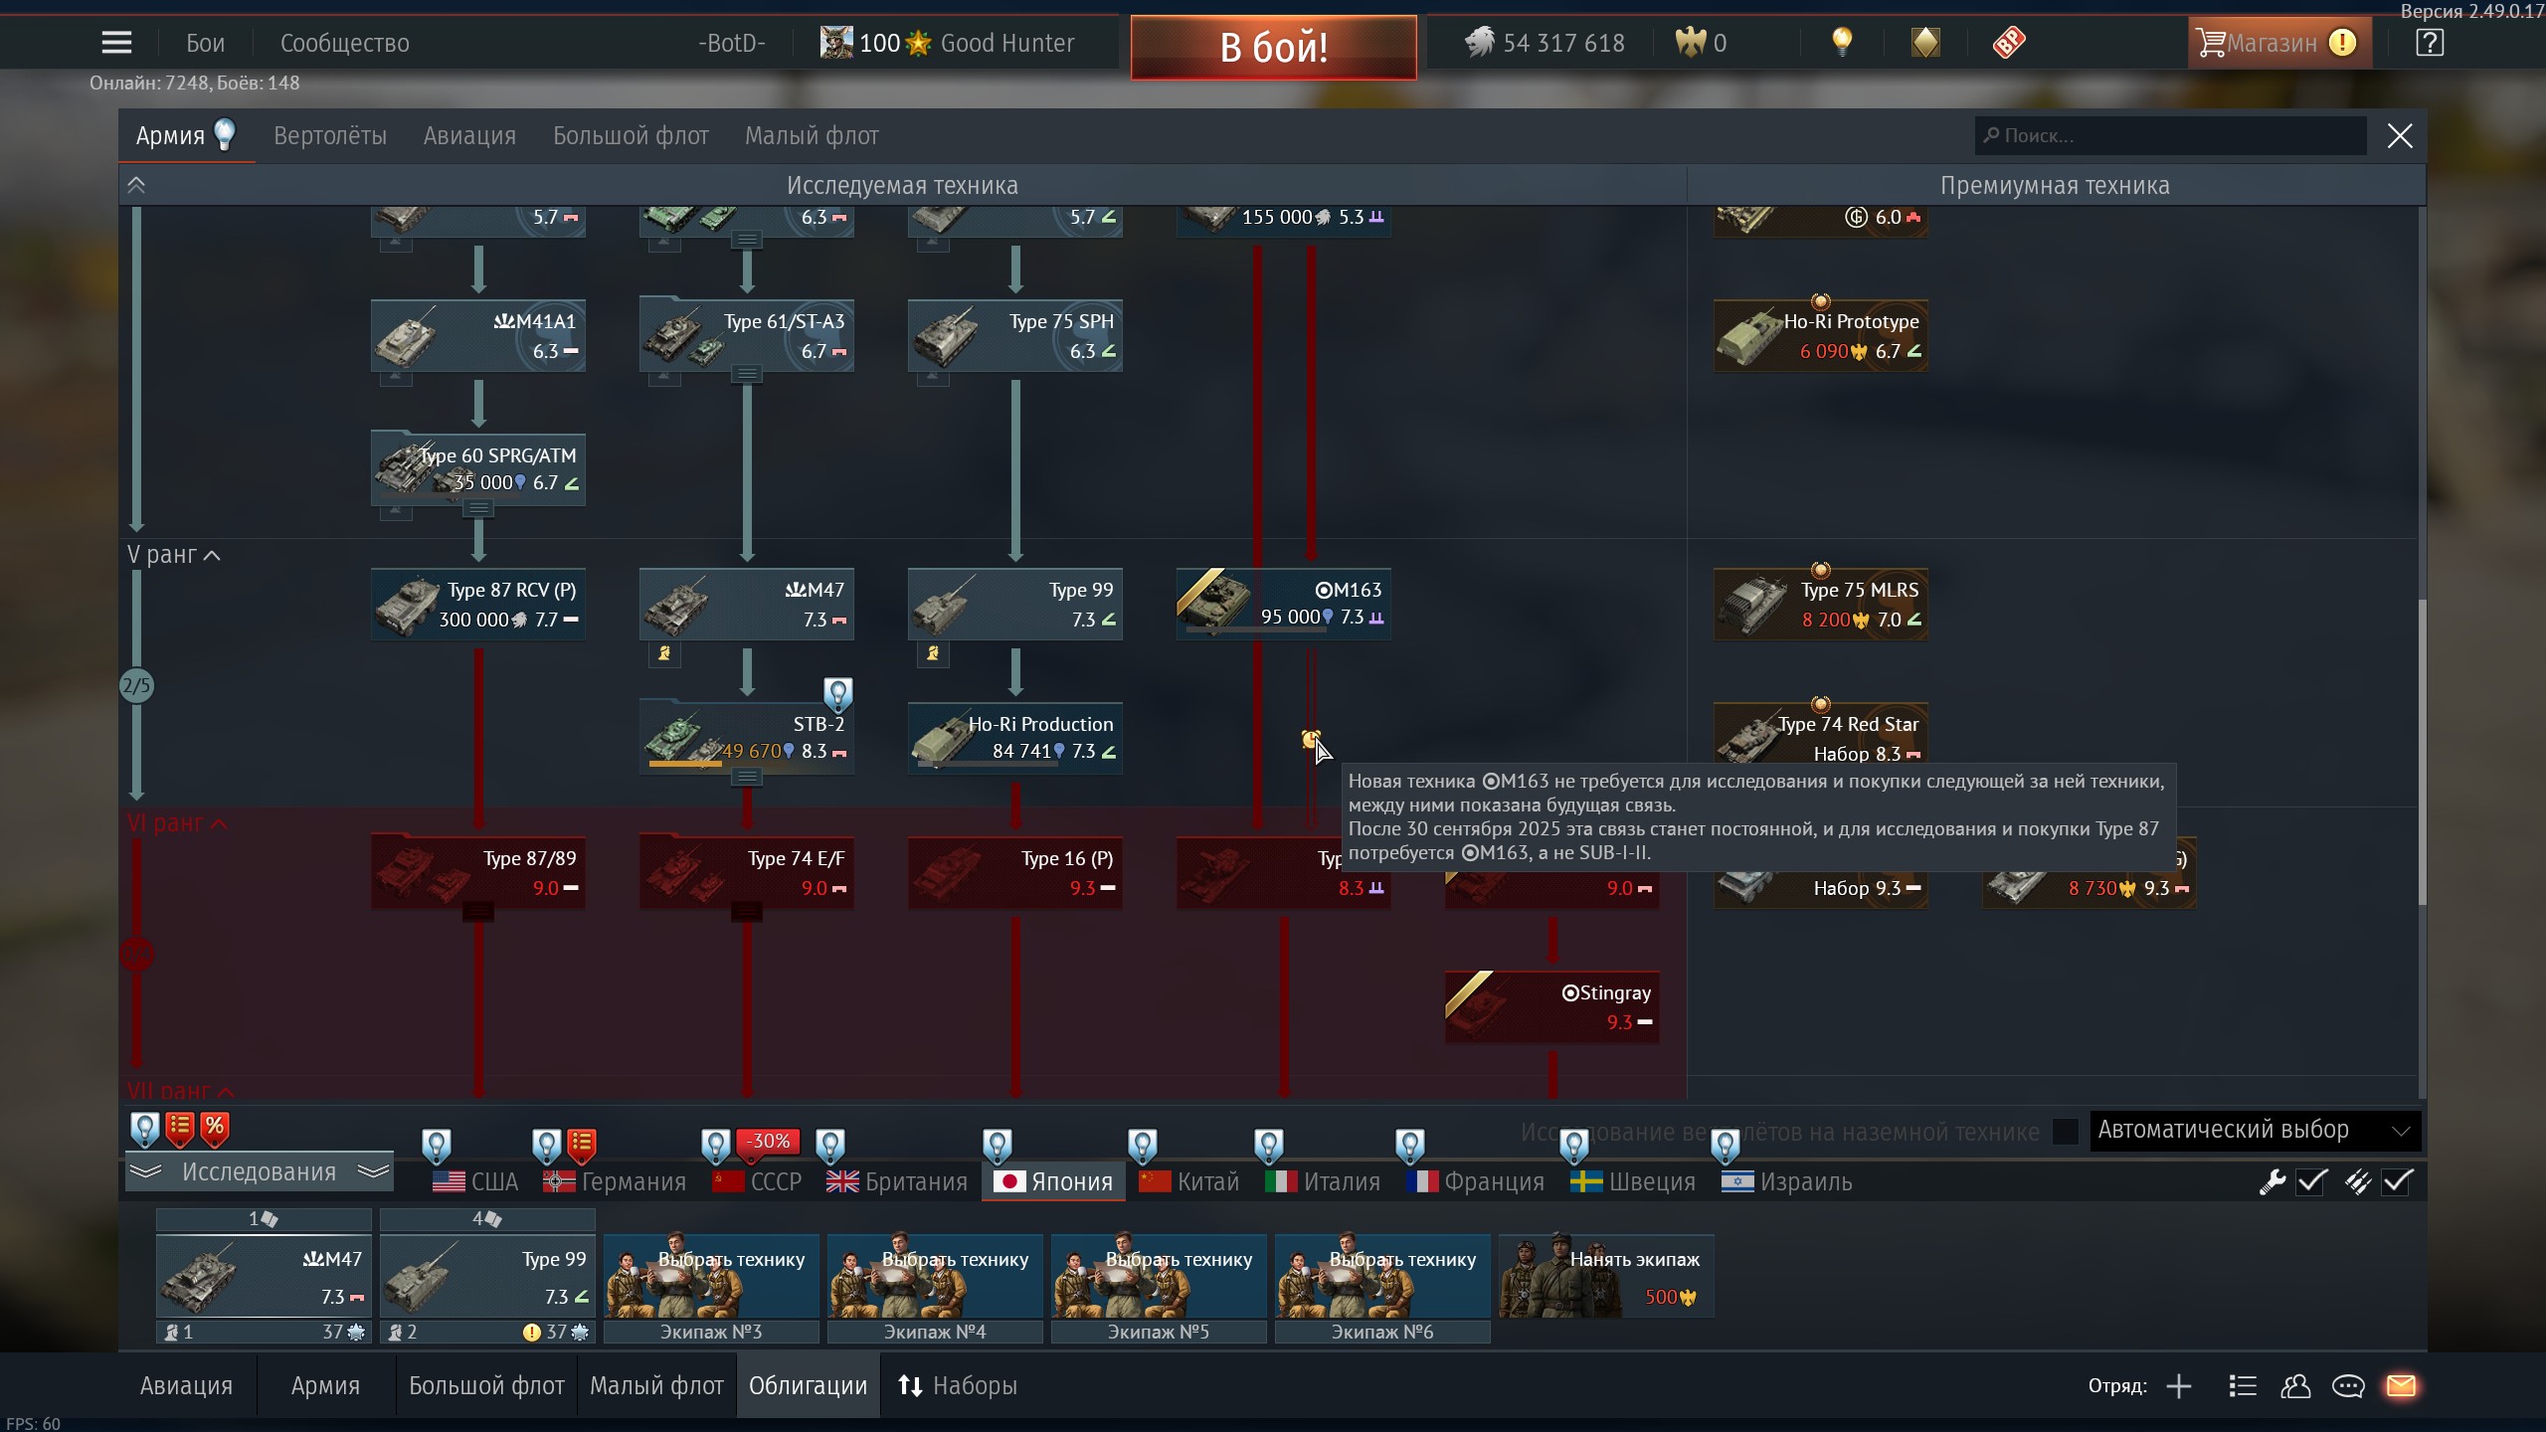Collapse the VII ранг section
Image resolution: width=2546 pixels, height=1432 pixels.
(x=180, y=1091)
